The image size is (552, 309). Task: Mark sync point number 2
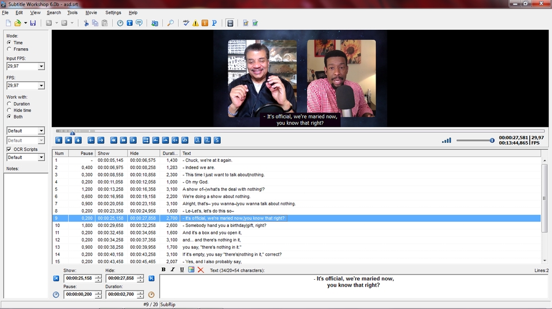208,140
